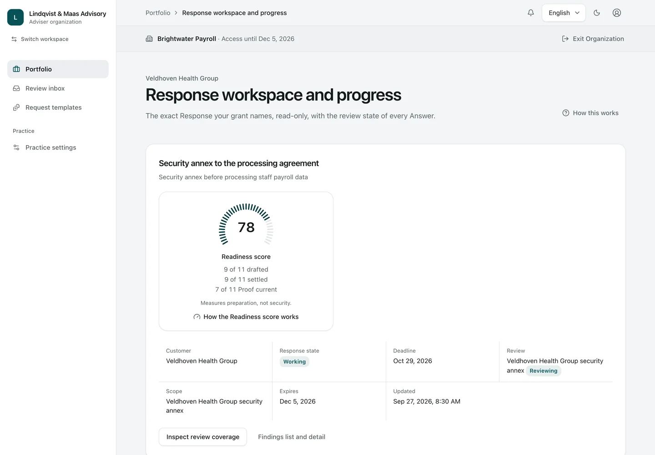
Task: Click the Switch workspace arrows icon
Action: [x=14, y=39]
